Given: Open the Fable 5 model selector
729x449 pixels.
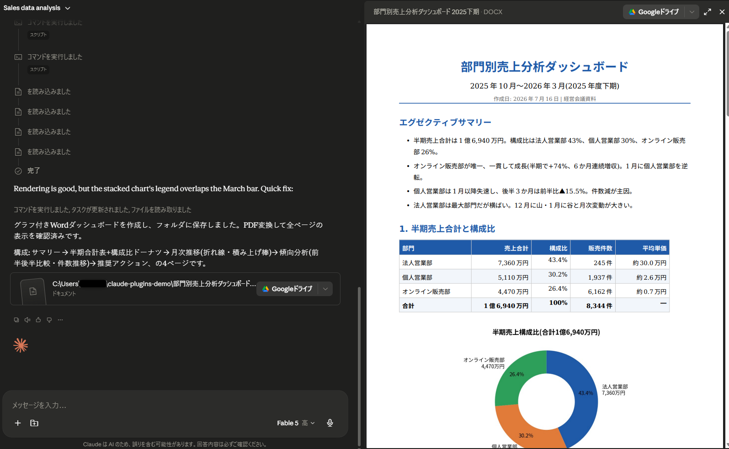Looking at the screenshot, I should (x=296, y=423).
